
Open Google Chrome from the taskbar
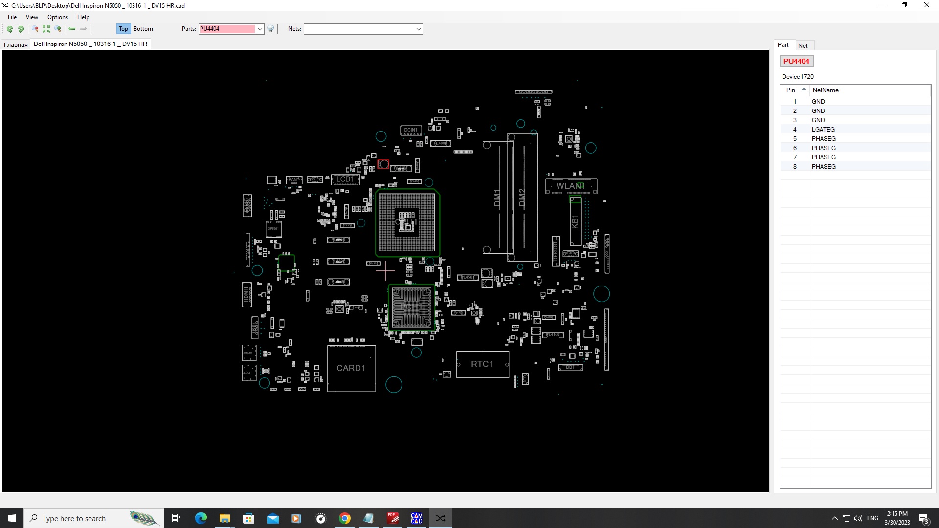tap(345, 518)
